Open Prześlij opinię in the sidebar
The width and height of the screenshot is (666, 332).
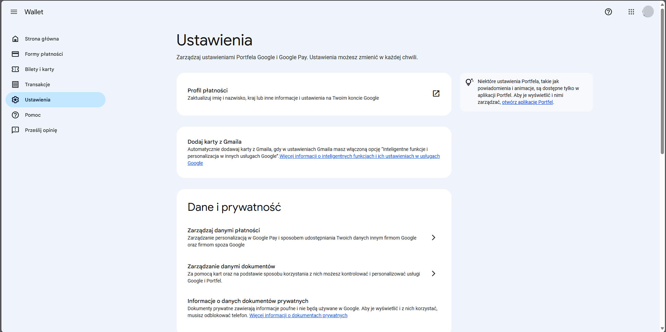pos(56,130)
